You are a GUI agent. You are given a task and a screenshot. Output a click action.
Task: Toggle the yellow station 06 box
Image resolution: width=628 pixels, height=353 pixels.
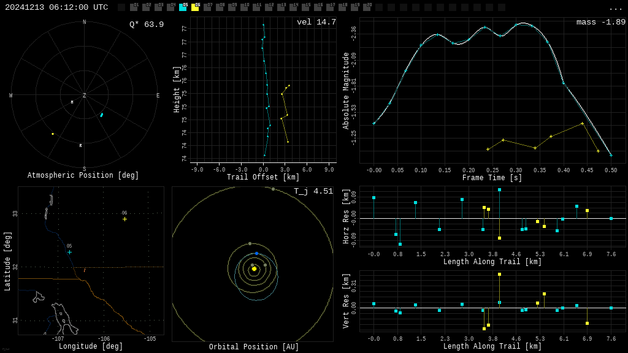coord(195,7)
